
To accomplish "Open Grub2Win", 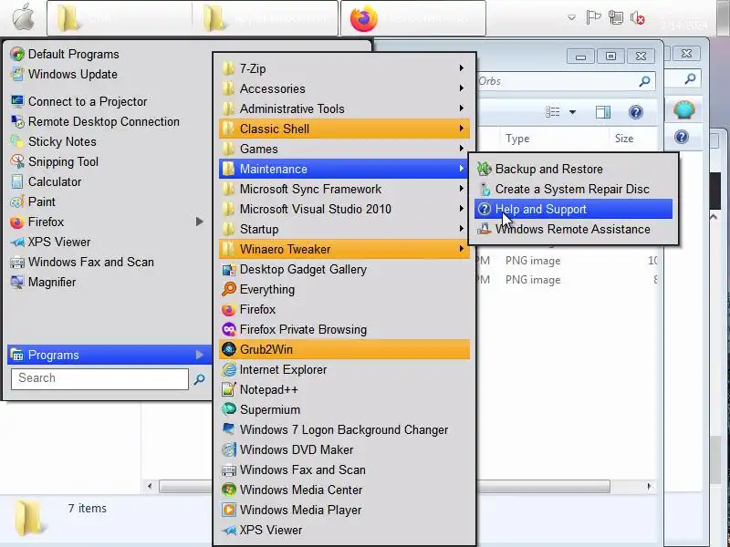I will point(345,349).
